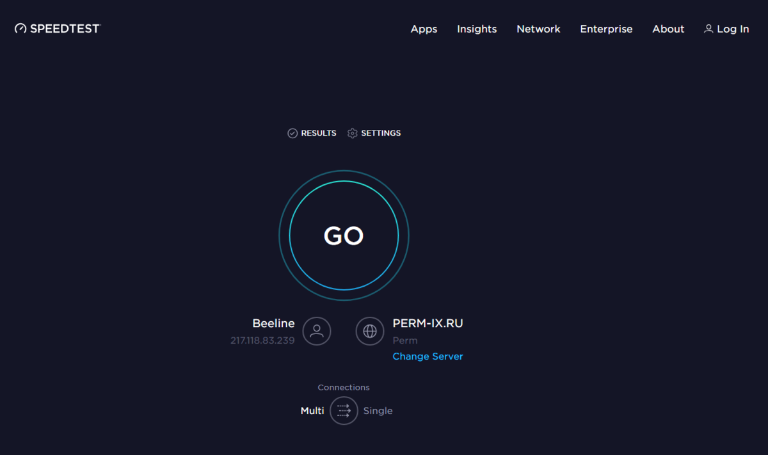Viewport: 768px width, 455px height.
Task: Toggle the connections mode switch icon
Action: (x=344, y=411)
